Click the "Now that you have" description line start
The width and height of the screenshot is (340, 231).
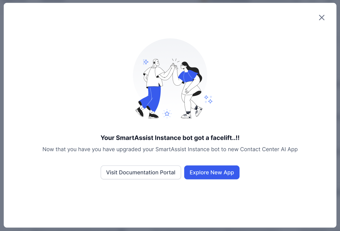pyautogui.click(x=59, y=149)
